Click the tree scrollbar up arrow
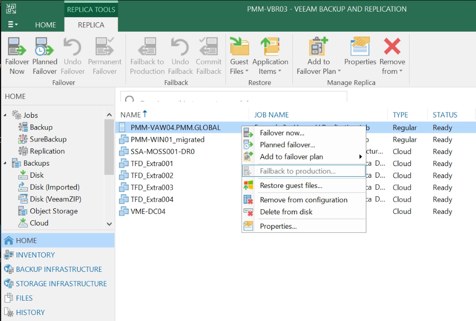 click(109, 115)
